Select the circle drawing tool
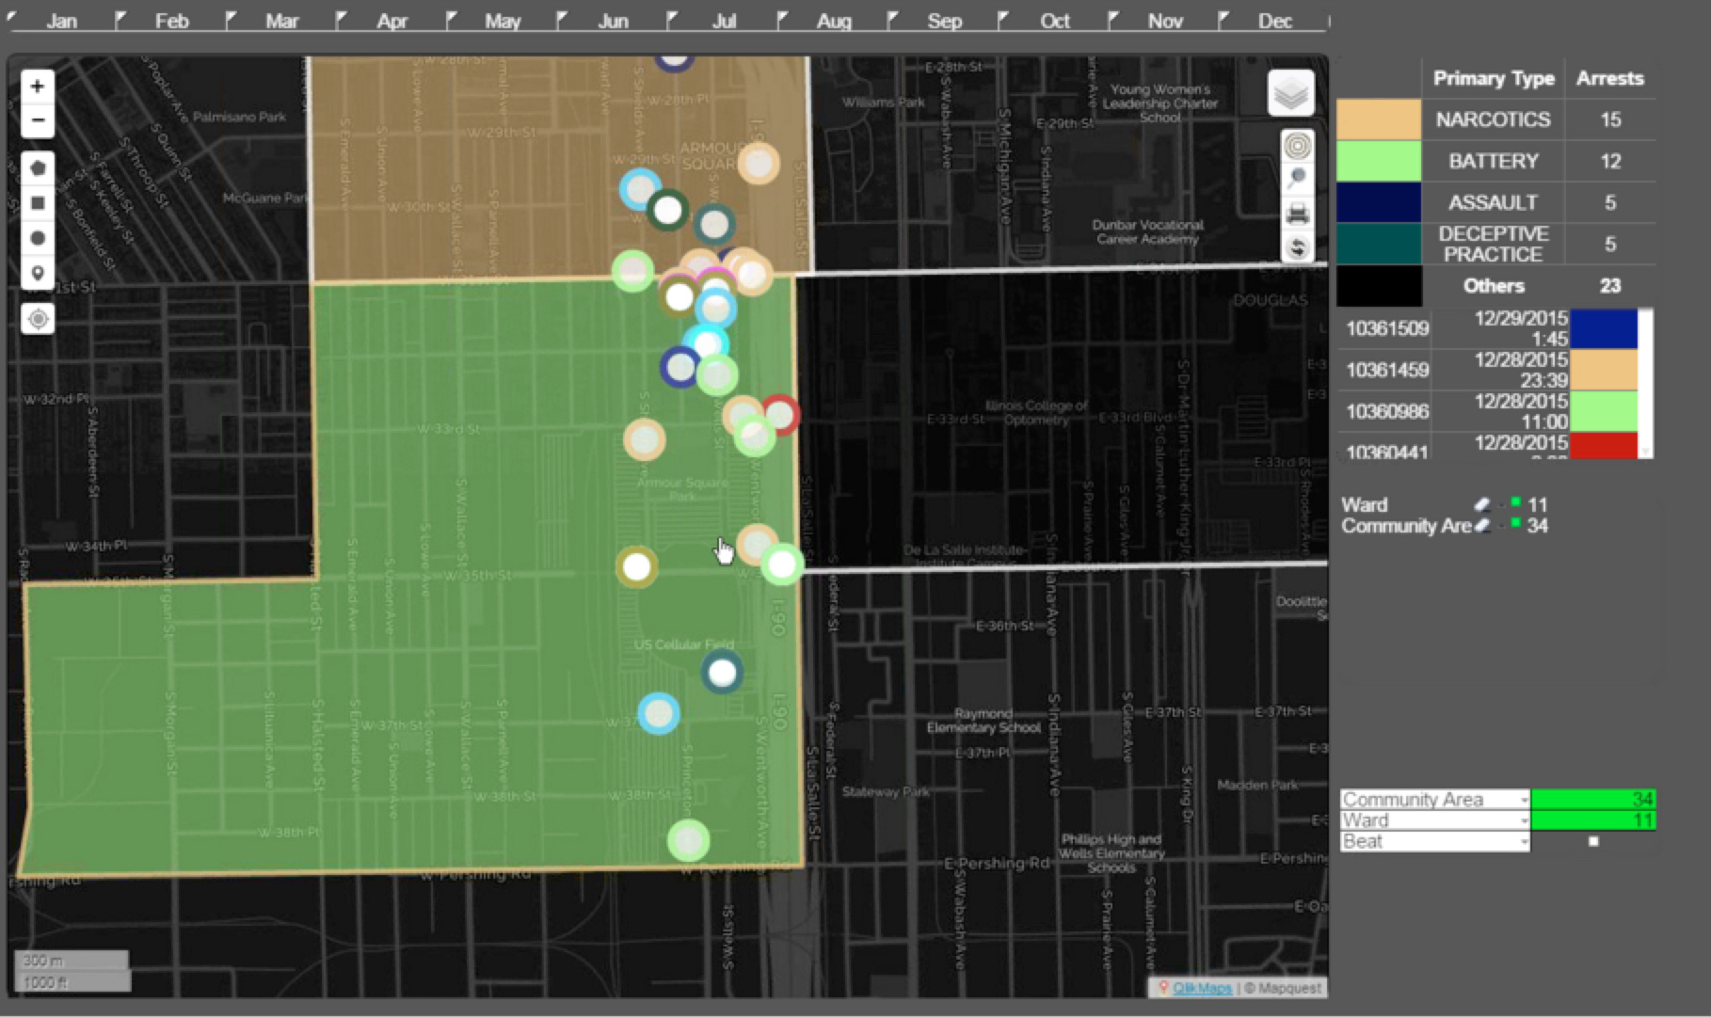Screen dimensions: 1711x1018 37,238
